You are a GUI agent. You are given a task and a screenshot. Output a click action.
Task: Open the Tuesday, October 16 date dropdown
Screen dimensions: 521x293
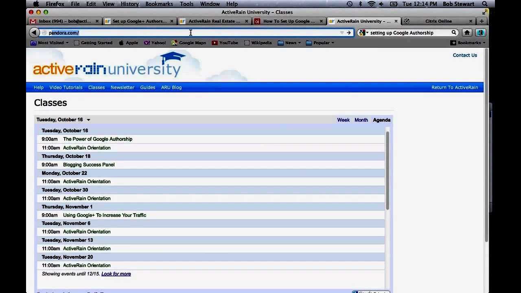(88, 120)
